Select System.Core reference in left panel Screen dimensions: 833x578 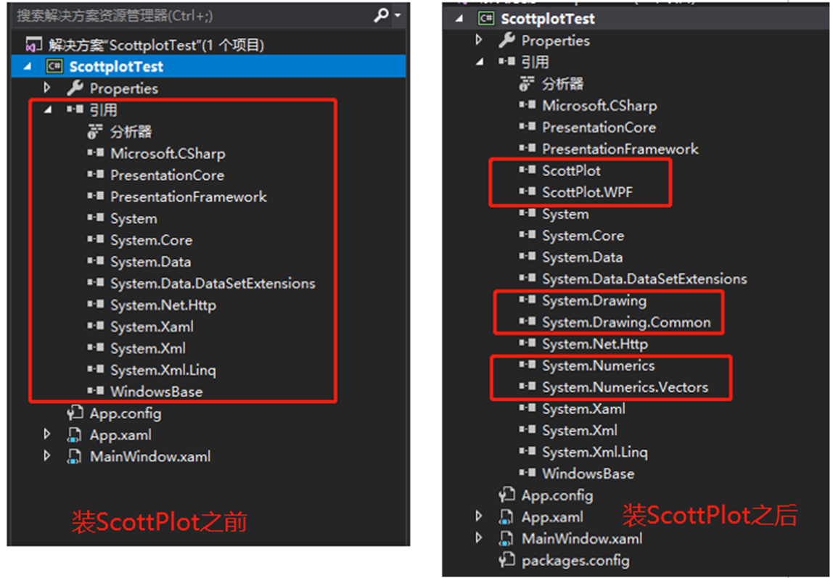coord(151,241)
